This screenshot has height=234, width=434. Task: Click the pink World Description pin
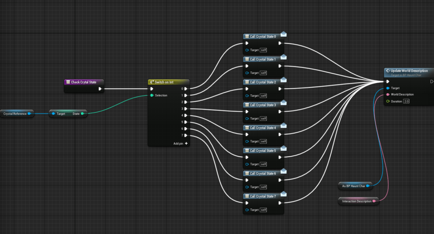(x=388, y=95)
